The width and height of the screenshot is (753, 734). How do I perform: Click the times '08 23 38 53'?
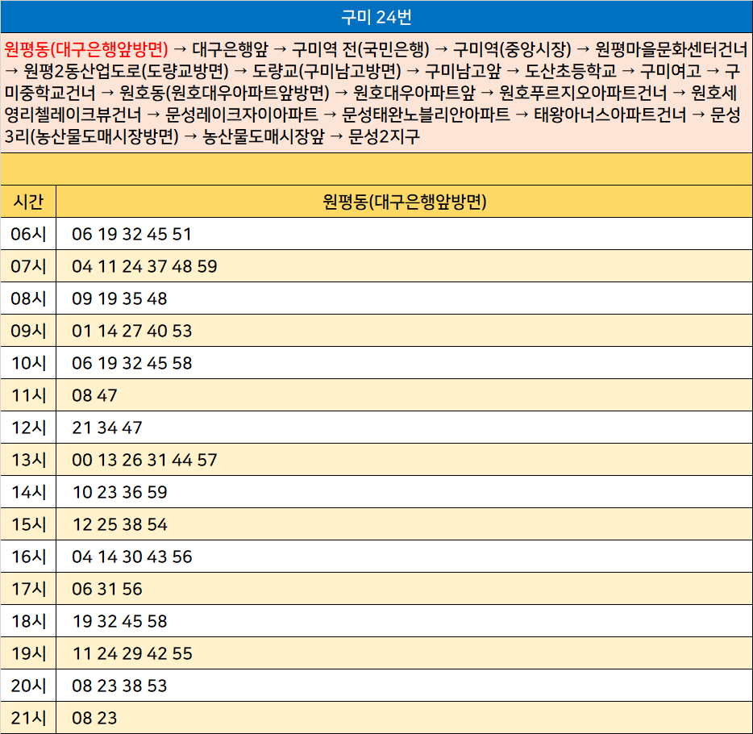point(119,685)
